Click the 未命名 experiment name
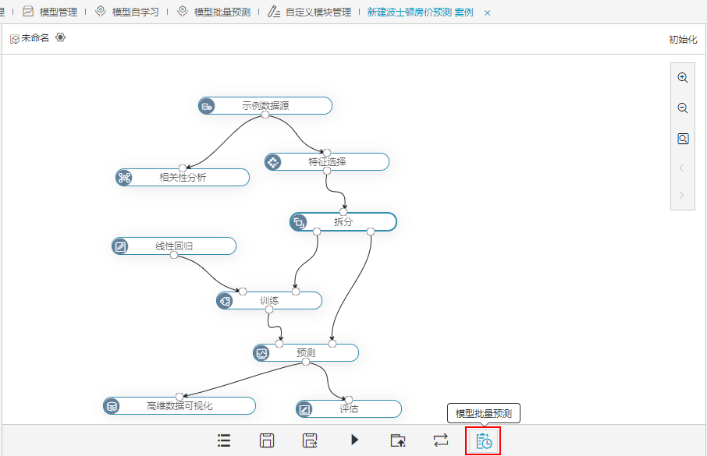Screen dimensions: 707x456 (x=34, y=38)
